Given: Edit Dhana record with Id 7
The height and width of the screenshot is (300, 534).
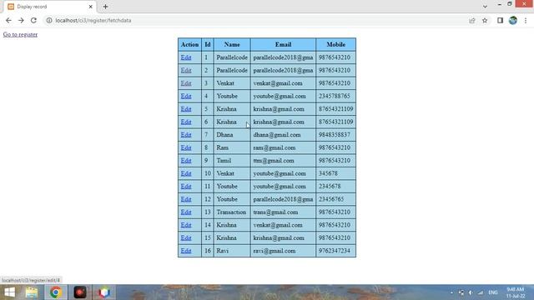Looking at the screenshot, I should tap(186, 135).
